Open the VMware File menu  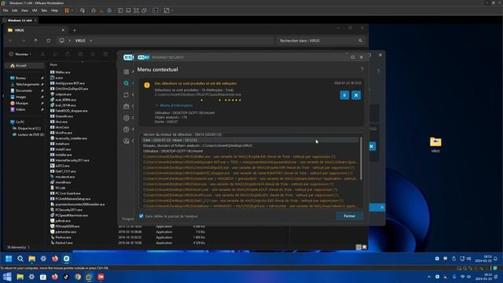pos(6,10)
